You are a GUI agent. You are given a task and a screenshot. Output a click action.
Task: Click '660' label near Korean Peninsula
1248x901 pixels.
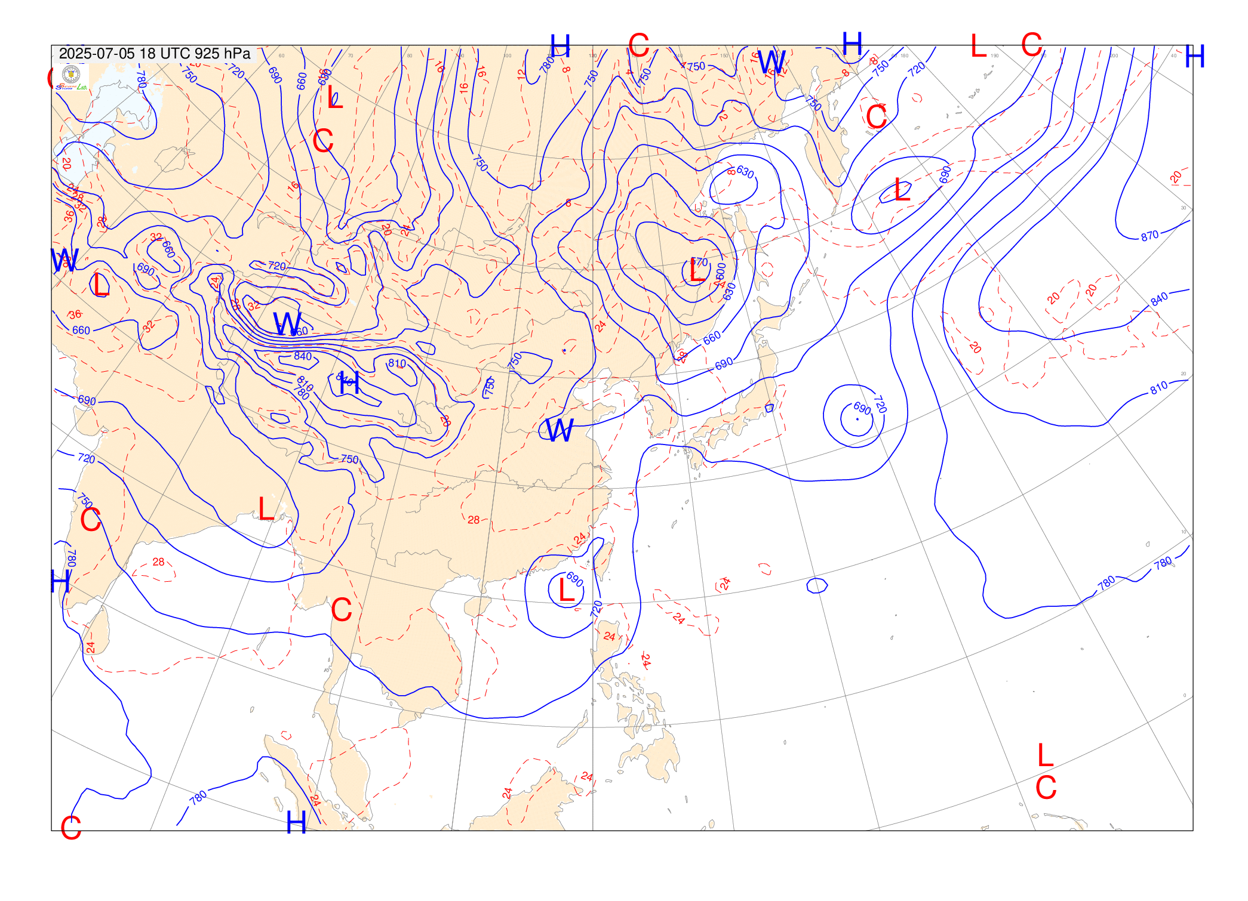pos(712,338)
